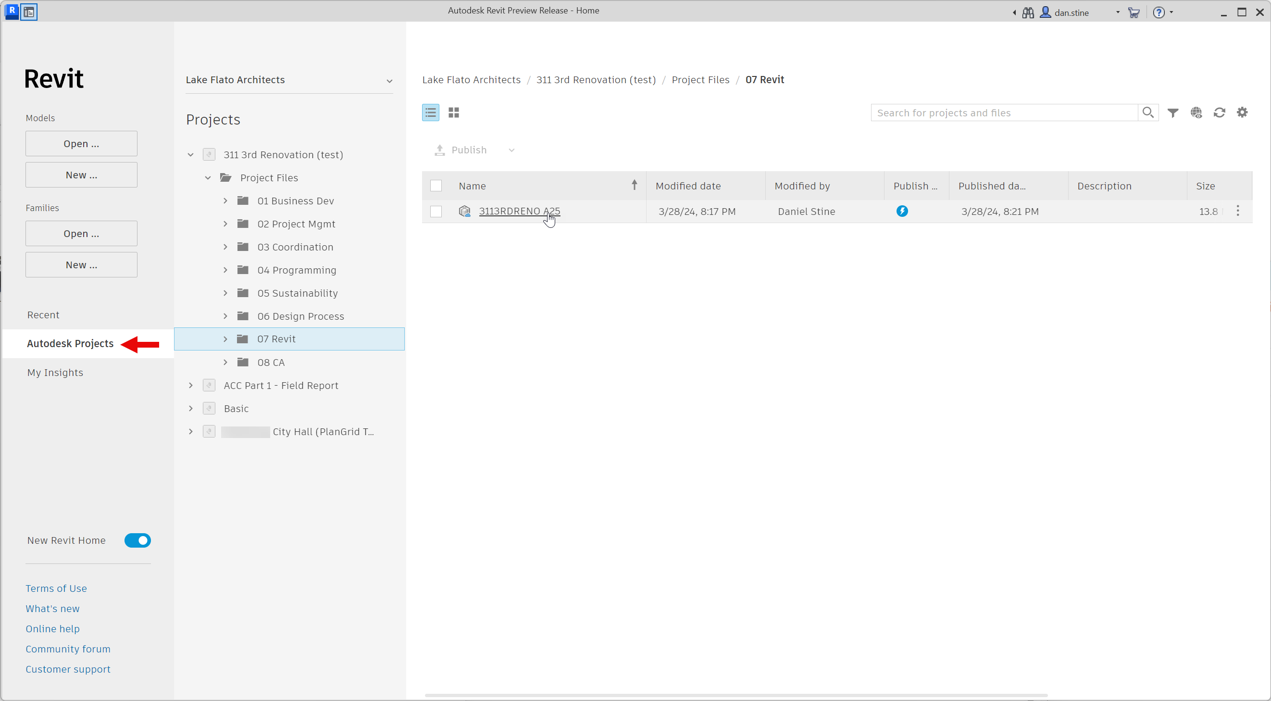Screen dimensions: 1271x701
Task: Collapse the 311 3rd Renovation (test) project
Action: pos(190,154)
